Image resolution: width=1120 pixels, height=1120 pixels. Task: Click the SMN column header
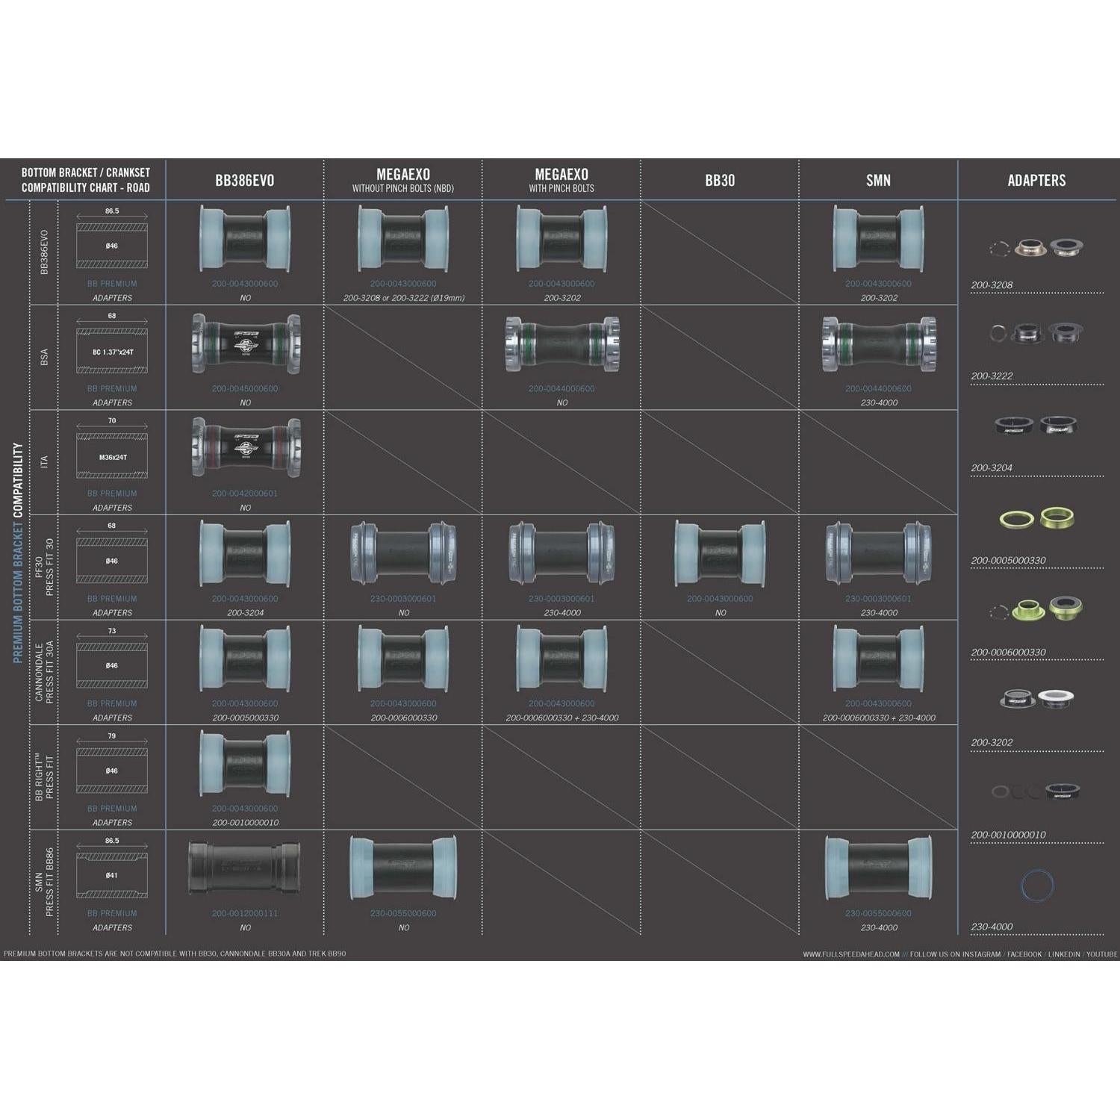878,181
